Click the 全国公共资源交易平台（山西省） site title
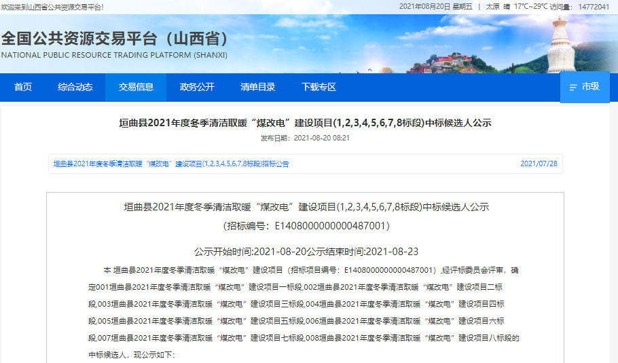618x363 pixels. (x=115, y=38)
